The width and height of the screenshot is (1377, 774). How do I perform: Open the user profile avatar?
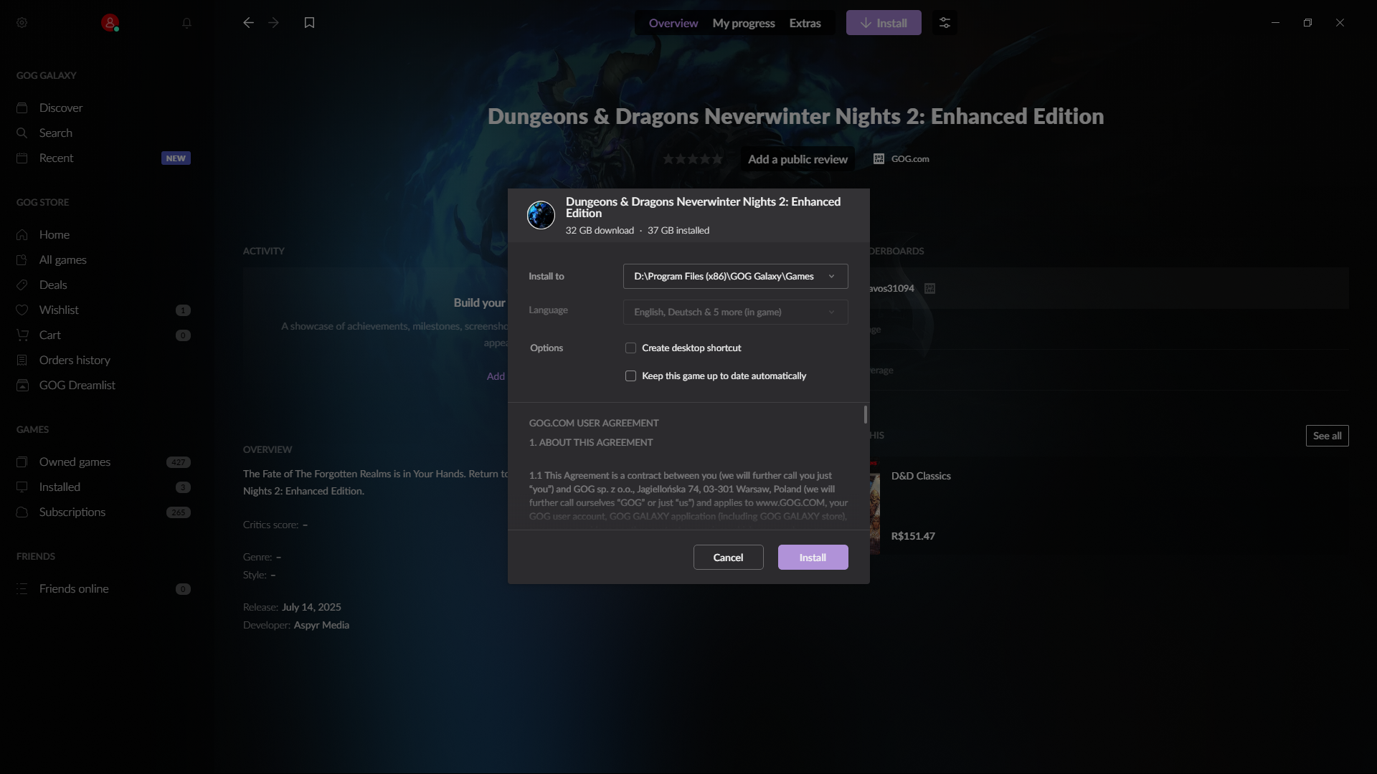110,23
